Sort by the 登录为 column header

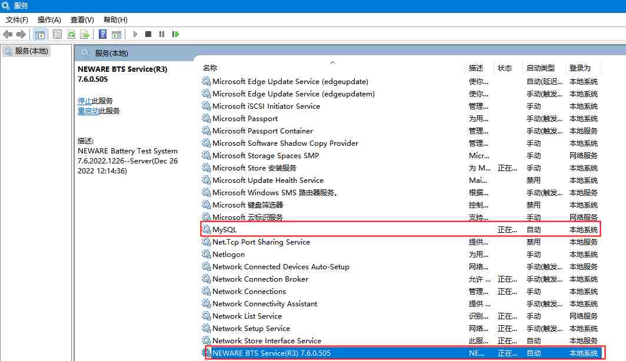[x=580, y=68]
